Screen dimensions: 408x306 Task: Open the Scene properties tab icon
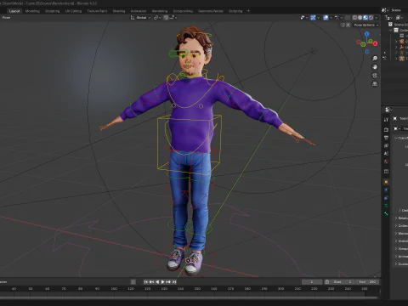pos(386,153)
